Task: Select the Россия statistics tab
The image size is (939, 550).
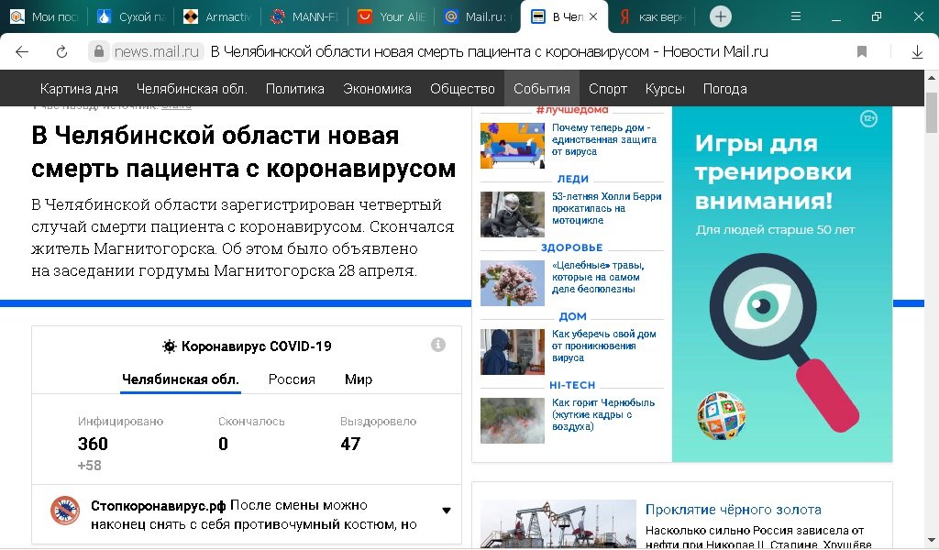Action: (292, 379)
